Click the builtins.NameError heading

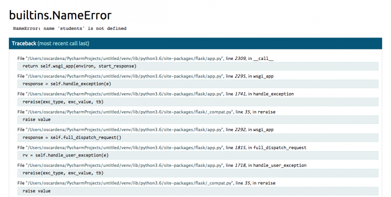(60, 15)
